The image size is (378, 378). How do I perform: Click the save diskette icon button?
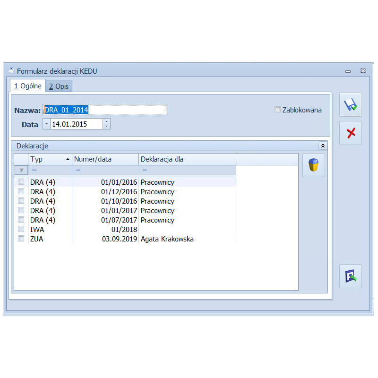coord(350,105)
